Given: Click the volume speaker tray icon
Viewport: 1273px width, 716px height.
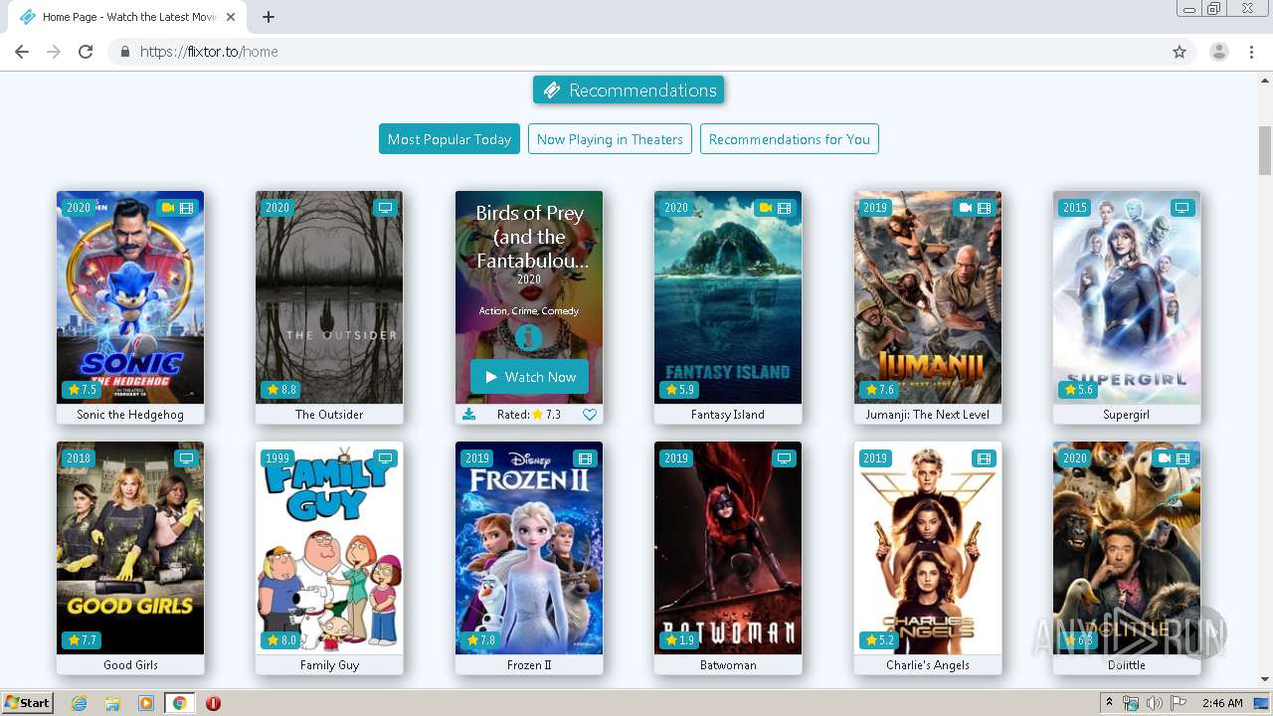Looking at the screenshot, I should point(1154,703).
